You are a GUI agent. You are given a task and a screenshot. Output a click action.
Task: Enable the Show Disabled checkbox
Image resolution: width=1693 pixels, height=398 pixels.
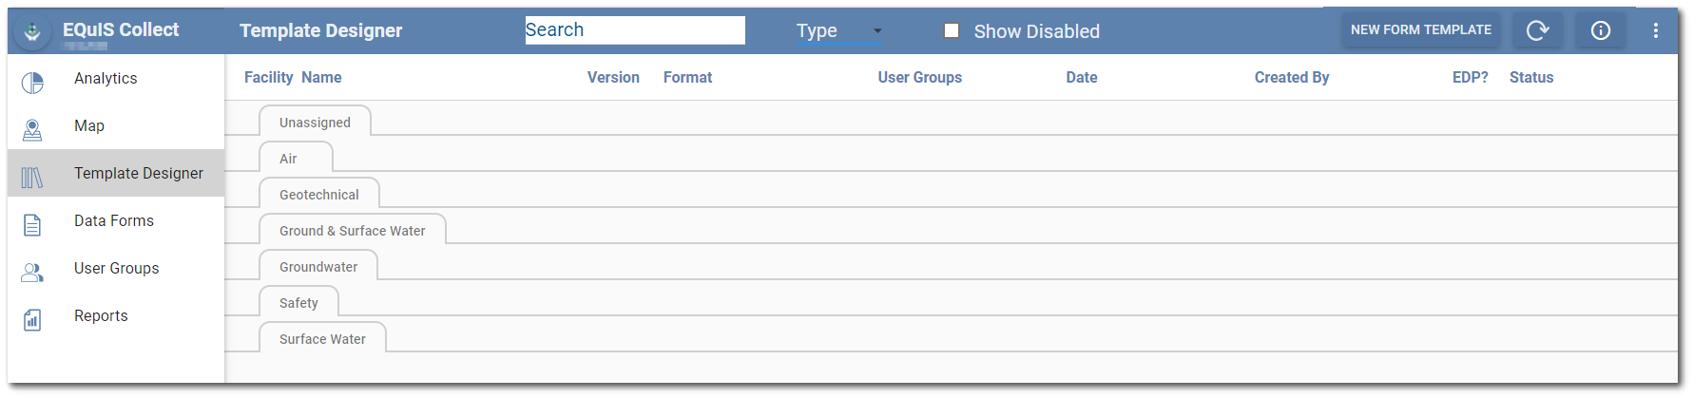pos(951,30)
